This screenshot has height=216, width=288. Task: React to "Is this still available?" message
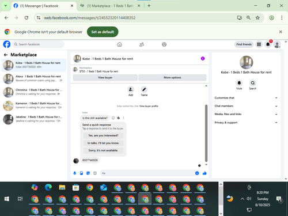point(113,118)
